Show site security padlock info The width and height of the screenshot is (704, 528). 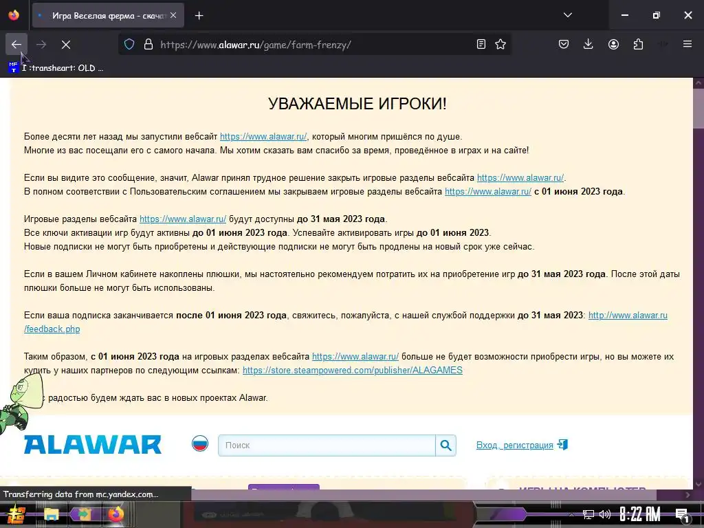pyautogui.click(x=148, y=45)
